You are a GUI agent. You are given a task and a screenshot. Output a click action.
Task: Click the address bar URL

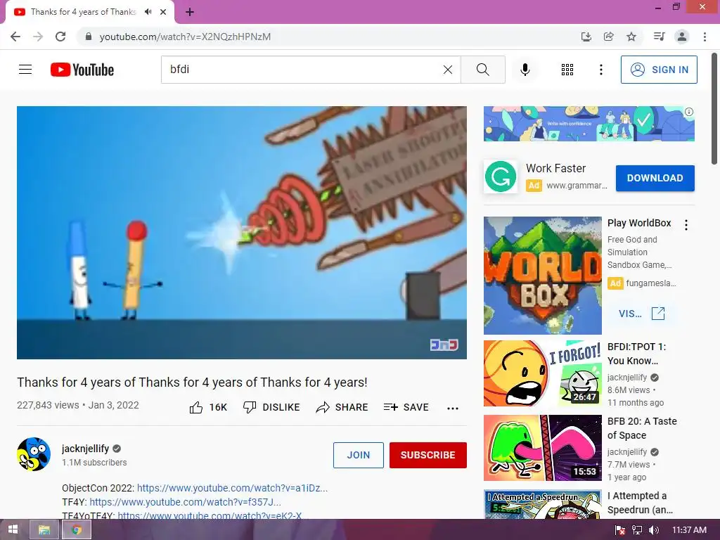185,37
